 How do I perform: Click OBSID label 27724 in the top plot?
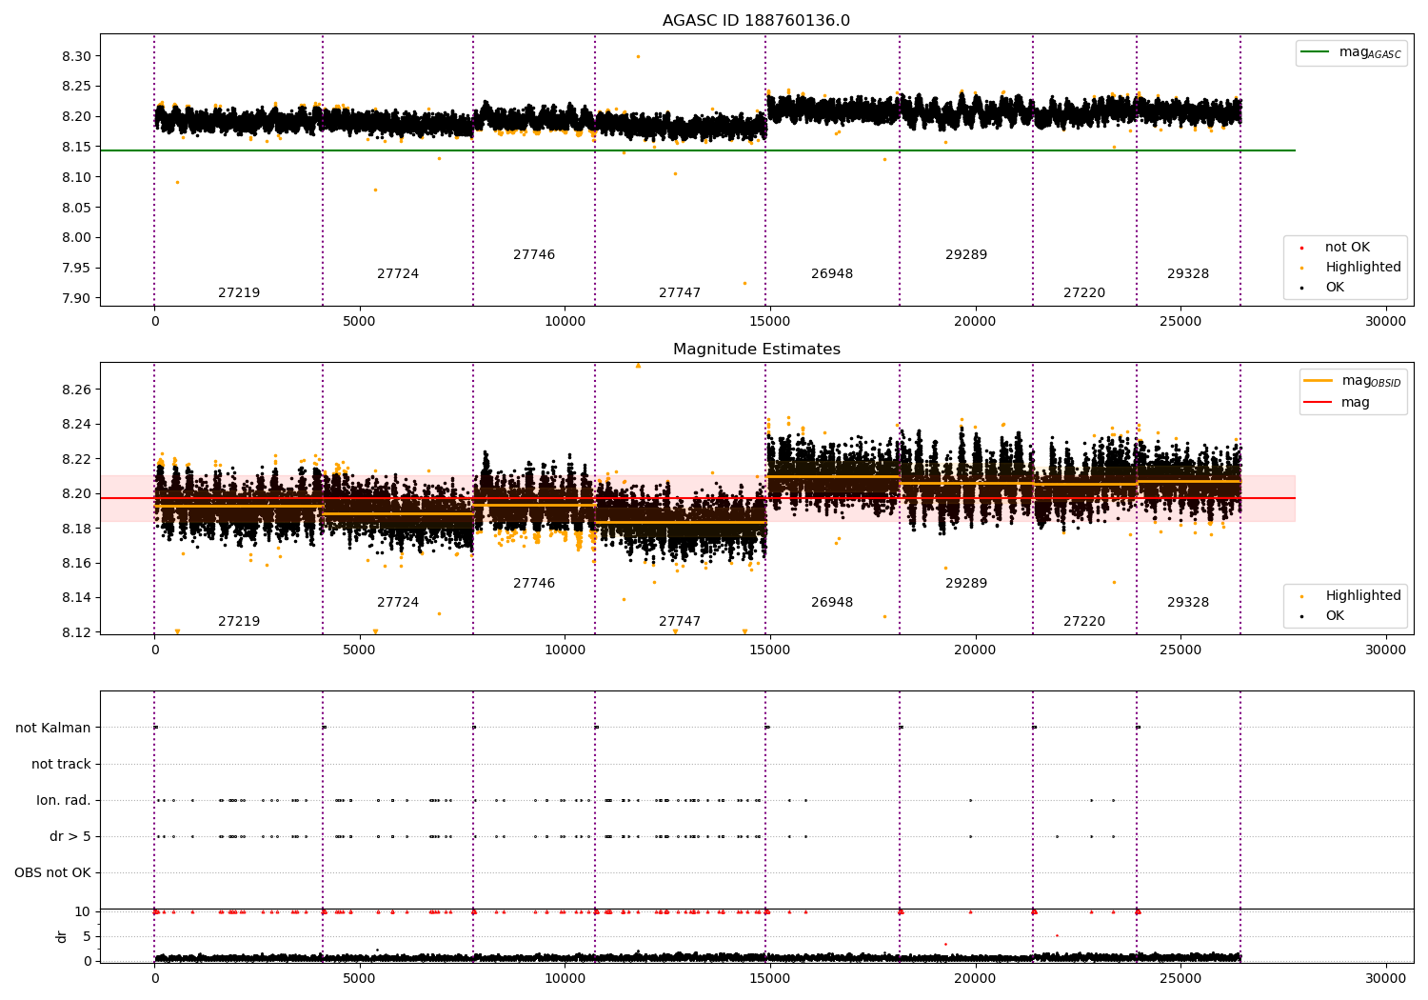[x=398, y=274]
